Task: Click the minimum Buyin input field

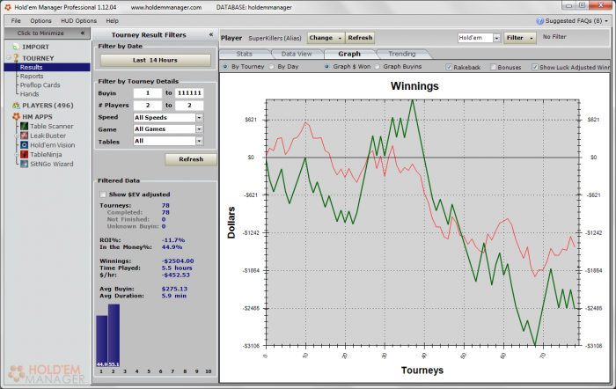Action: click(x=148, y=93)
